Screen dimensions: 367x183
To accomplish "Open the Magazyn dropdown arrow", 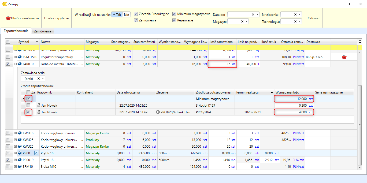I will click(246, 21).
